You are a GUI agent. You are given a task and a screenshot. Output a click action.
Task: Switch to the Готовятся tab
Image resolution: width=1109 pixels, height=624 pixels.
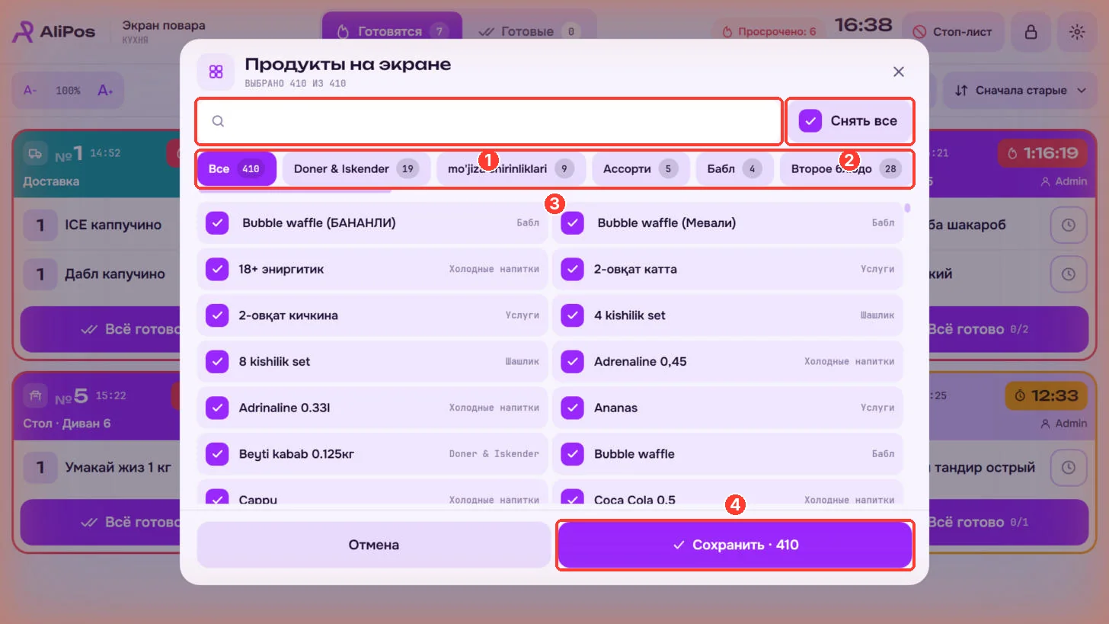(392, 32)
